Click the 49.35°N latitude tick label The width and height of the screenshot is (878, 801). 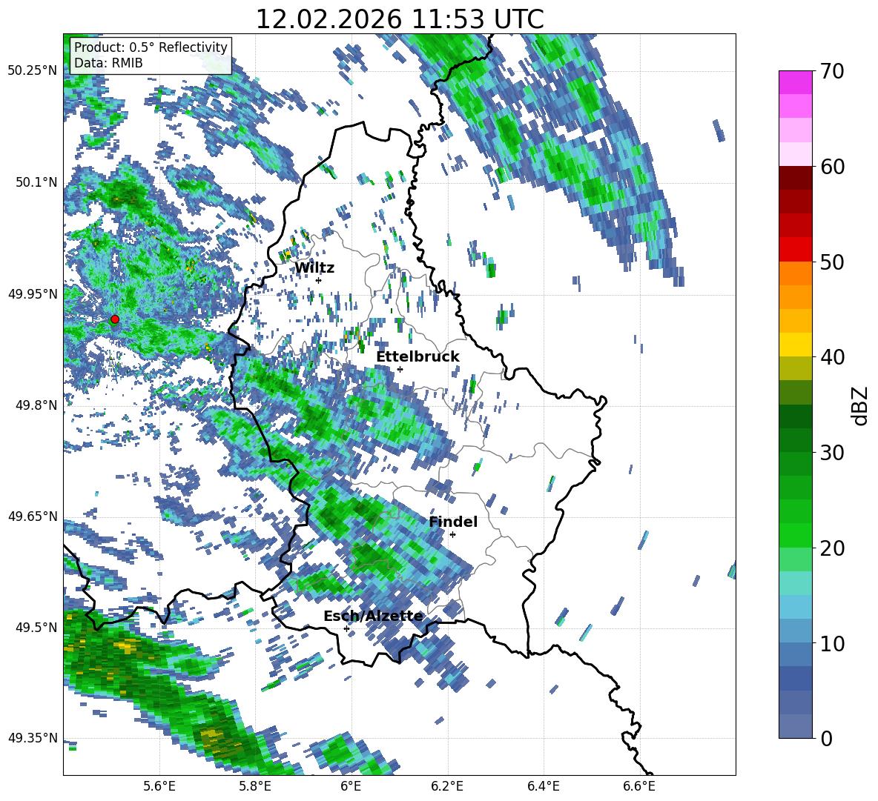[x=33, y=738]
